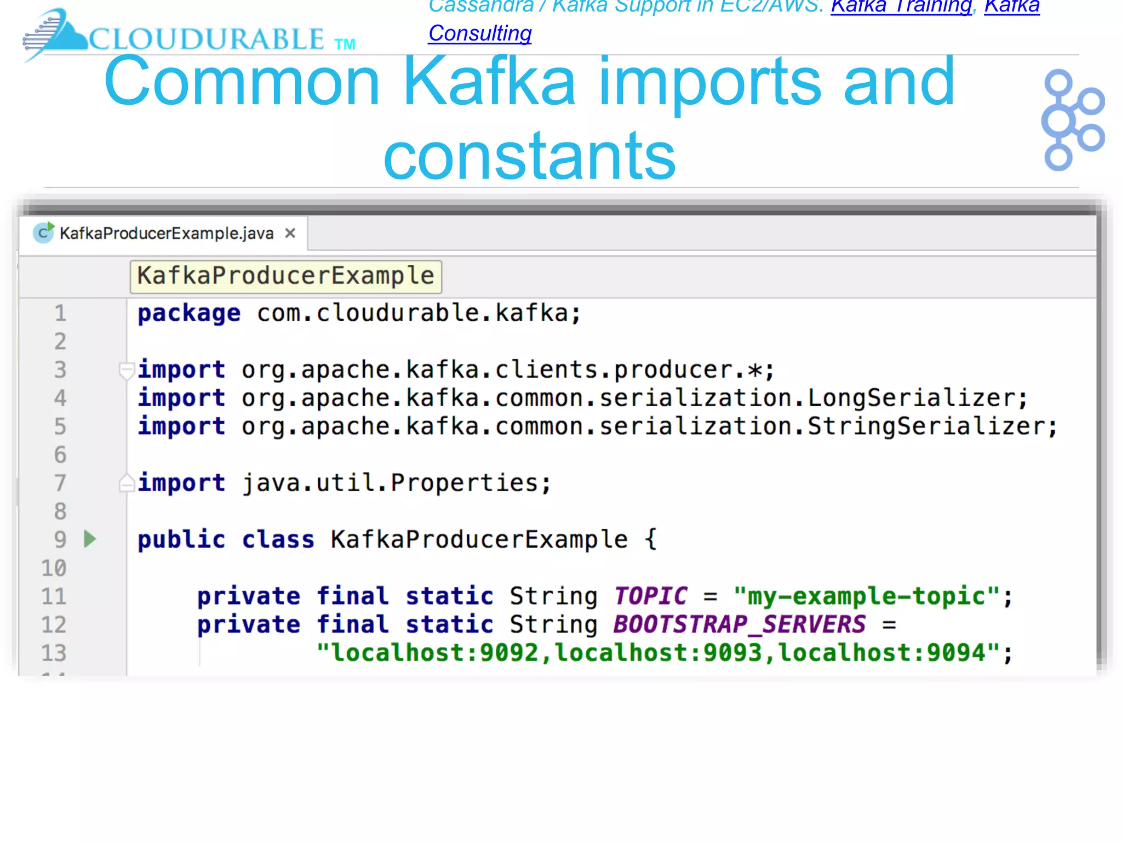The height and width of the screenshot is (842, 1122).
Task: Click the green run arrow on line 9
Action: (x=90, y=539)
